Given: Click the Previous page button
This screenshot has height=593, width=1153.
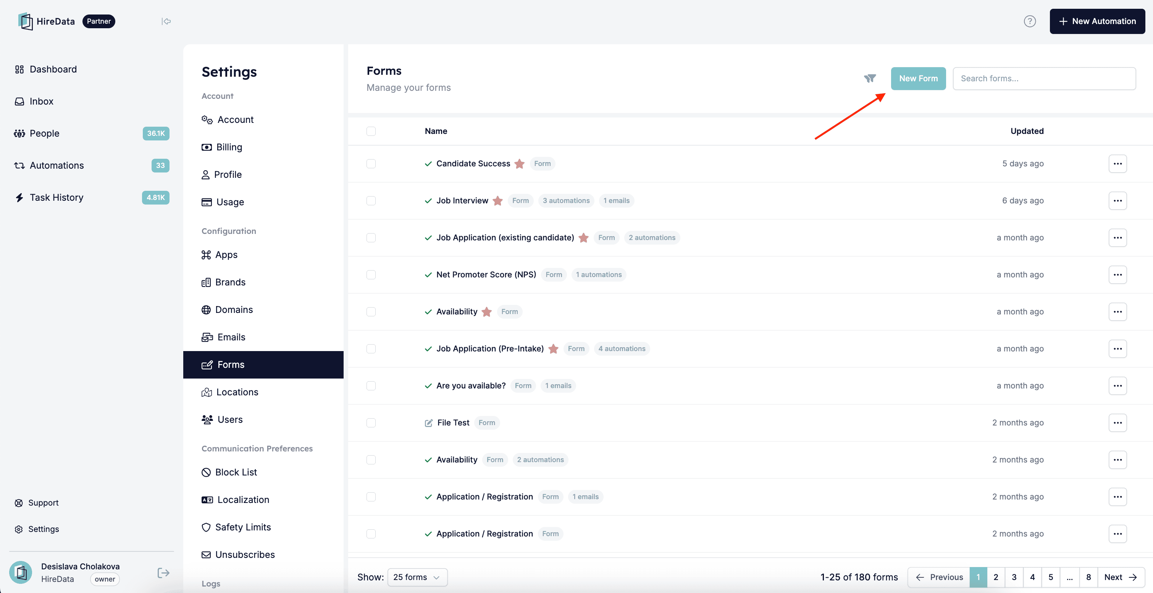Looking at the screenshot, I should (x=938, y=577).
